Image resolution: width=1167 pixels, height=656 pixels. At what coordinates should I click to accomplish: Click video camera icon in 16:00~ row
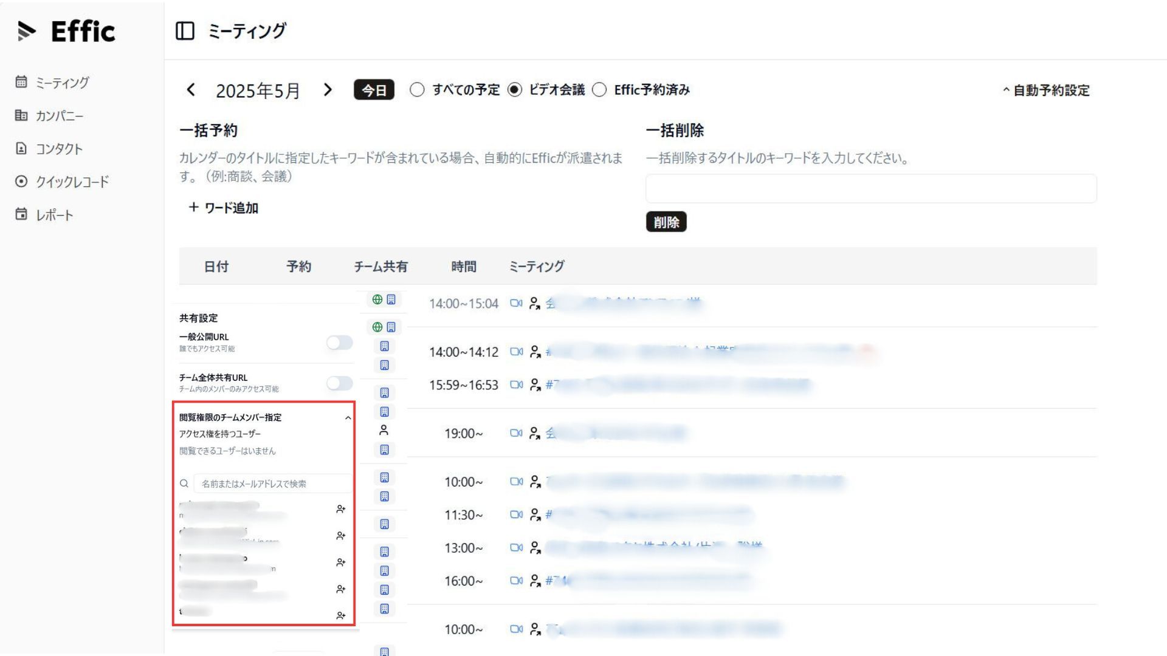click(x=516, y=581)
